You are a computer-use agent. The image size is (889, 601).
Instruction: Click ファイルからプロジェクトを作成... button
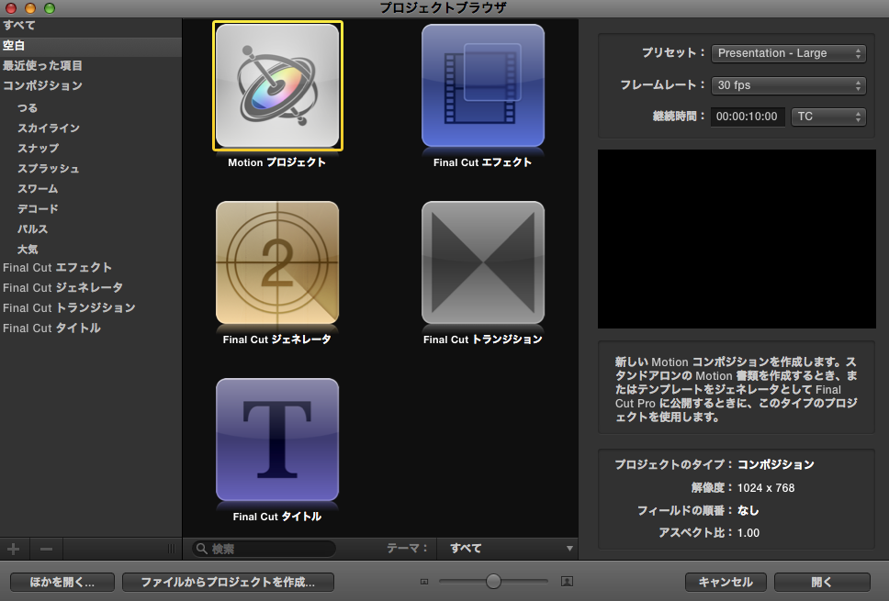click(228, 582)
